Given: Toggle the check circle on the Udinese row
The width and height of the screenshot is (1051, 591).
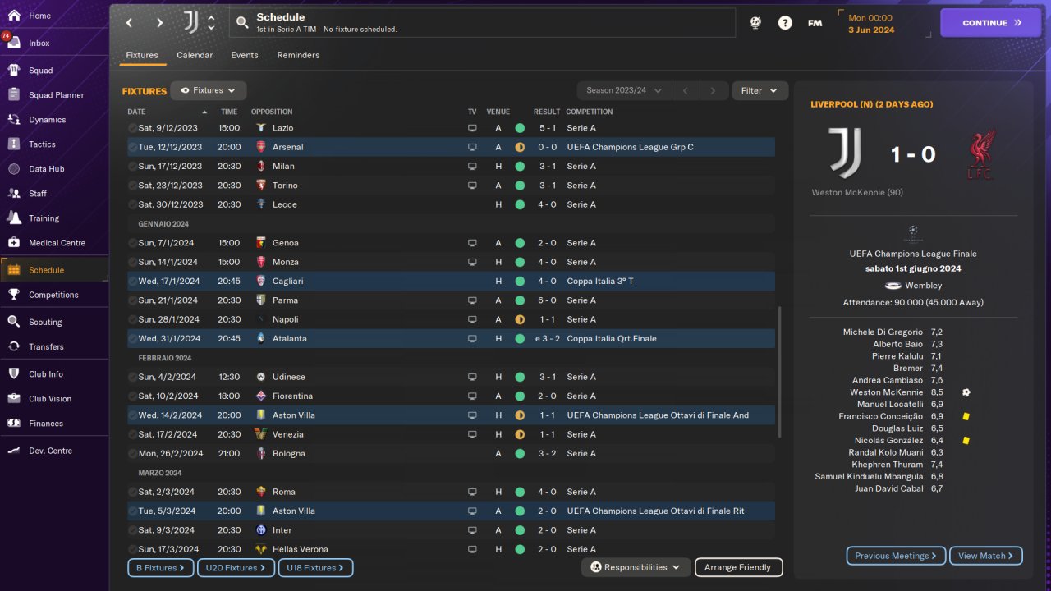Looking at the screenshot, I should point(133,377).
